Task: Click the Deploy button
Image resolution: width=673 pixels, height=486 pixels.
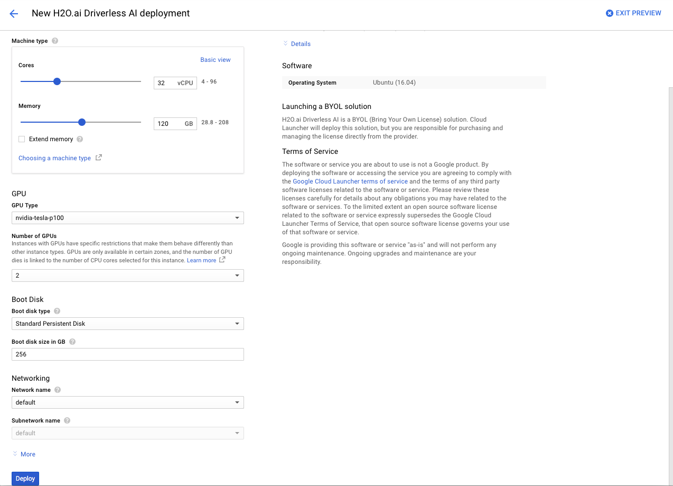Action: (25, 478)
